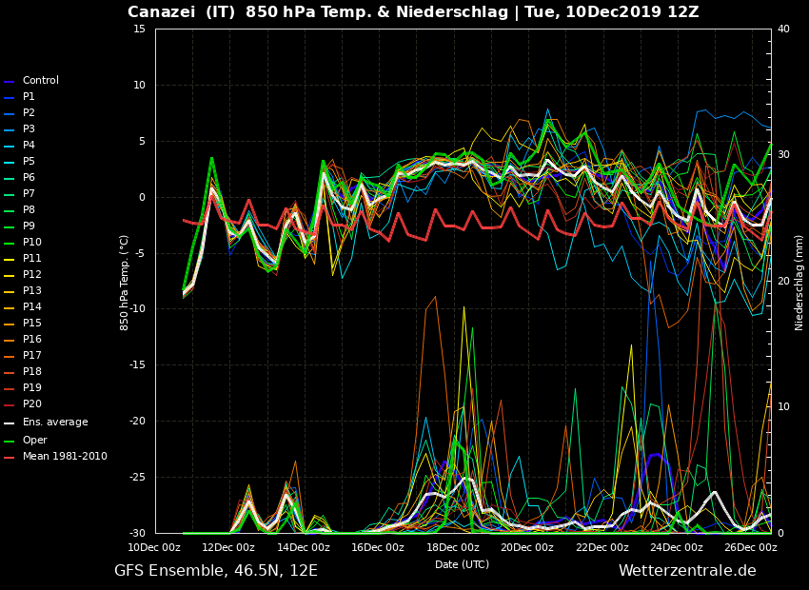This screenshot has width=809, height=590.
Task: Click the red line marker beside 'Mean 1981-2010'
Action: 10,457
